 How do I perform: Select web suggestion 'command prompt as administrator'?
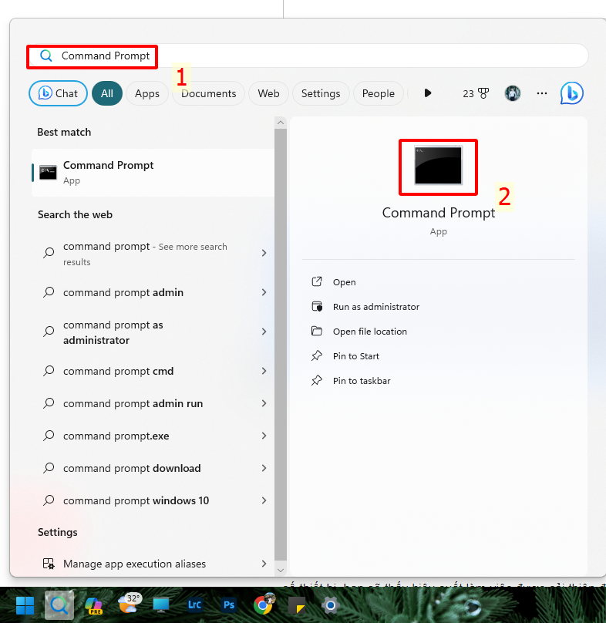[153, 332]
